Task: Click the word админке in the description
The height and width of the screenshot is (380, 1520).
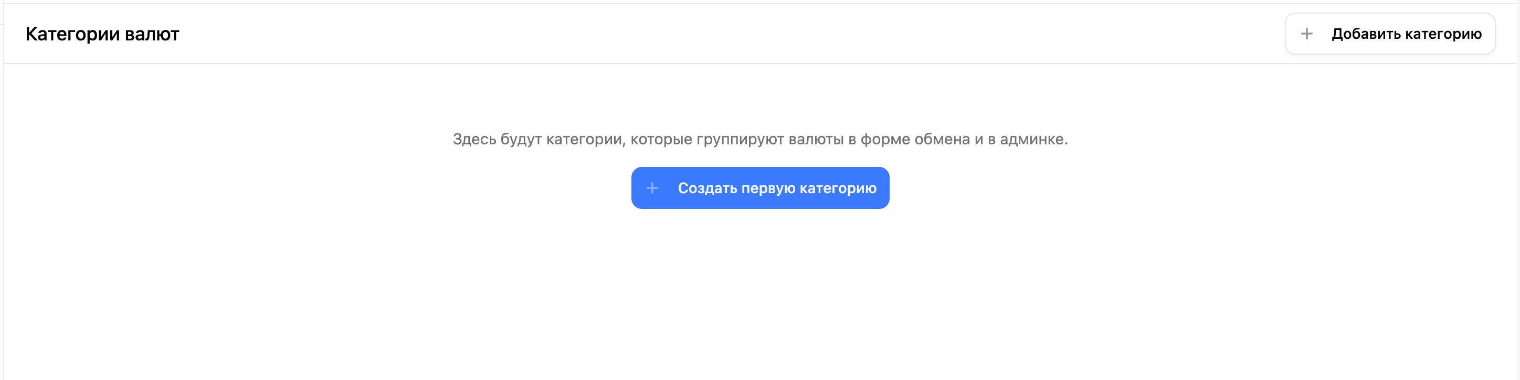Action: [x=1032, y=139]
